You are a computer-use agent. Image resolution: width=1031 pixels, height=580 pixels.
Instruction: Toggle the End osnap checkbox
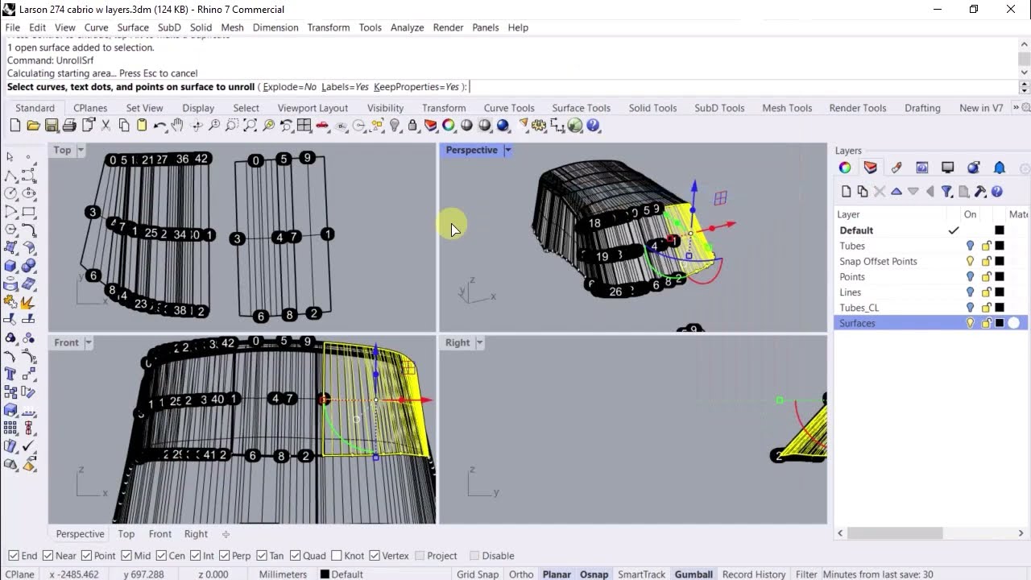[x=13, y=556]
